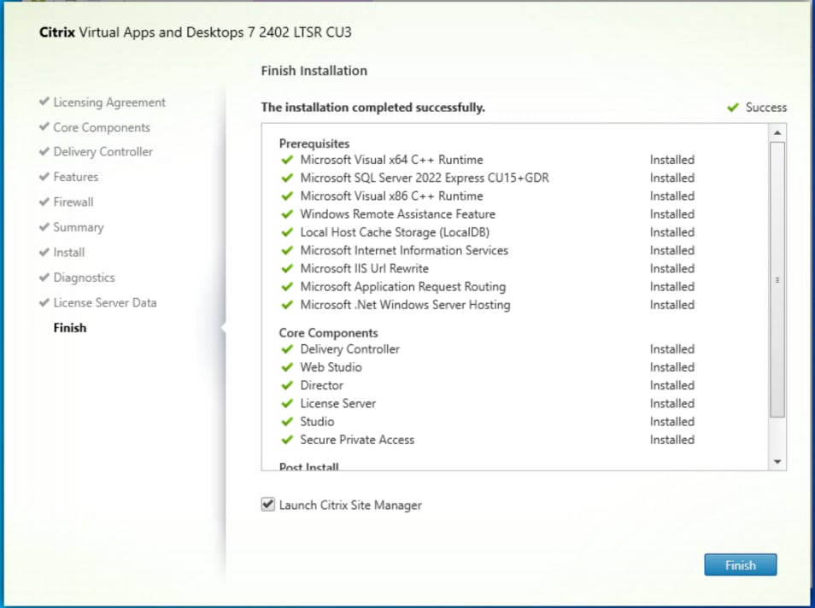
Task: Click check icon beside Local Host Cache Storage
Action: [287, 232]
